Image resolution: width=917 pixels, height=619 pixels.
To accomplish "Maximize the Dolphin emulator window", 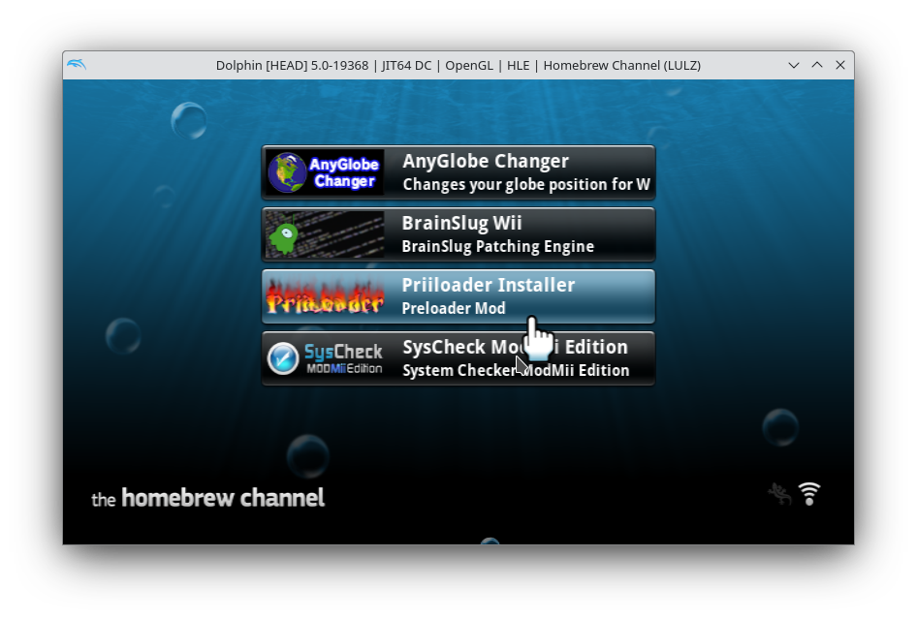I will click(x=817, y=65).
